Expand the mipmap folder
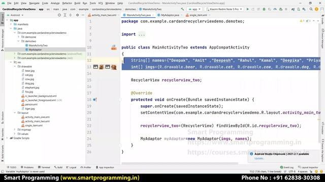The image size is (325, 182). 15,129
